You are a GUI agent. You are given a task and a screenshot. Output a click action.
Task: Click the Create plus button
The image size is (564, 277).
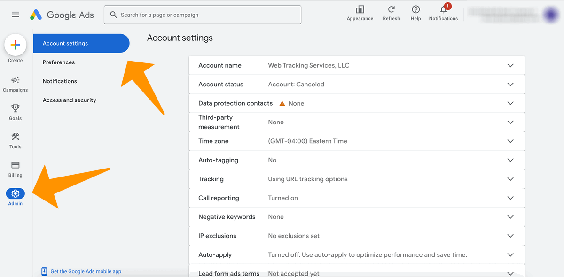click(15, 45)
